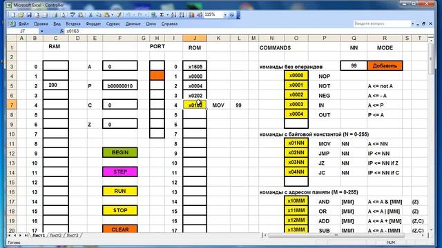This screenshot has height=248, width=442.
Task: Click the fx insert function icon
Action: click(61, 31)
